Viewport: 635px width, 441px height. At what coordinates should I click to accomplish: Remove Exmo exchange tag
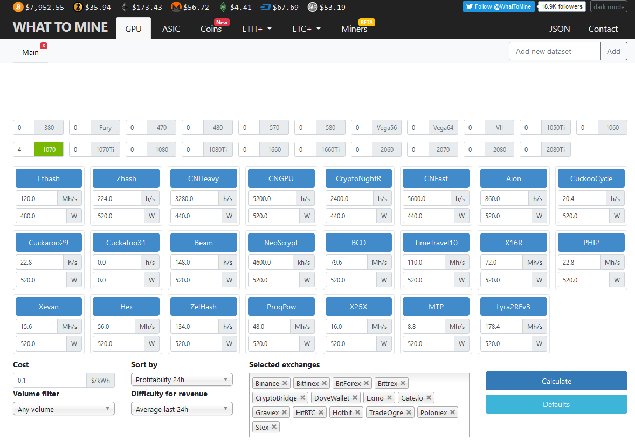coord(389,398)
